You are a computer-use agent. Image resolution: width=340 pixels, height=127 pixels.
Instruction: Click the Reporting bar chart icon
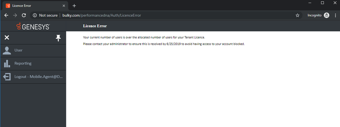tap(7, 63)
